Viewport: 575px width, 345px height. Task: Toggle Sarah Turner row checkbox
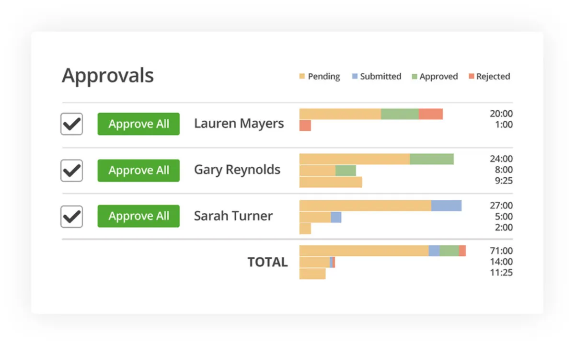coord(72,216)
